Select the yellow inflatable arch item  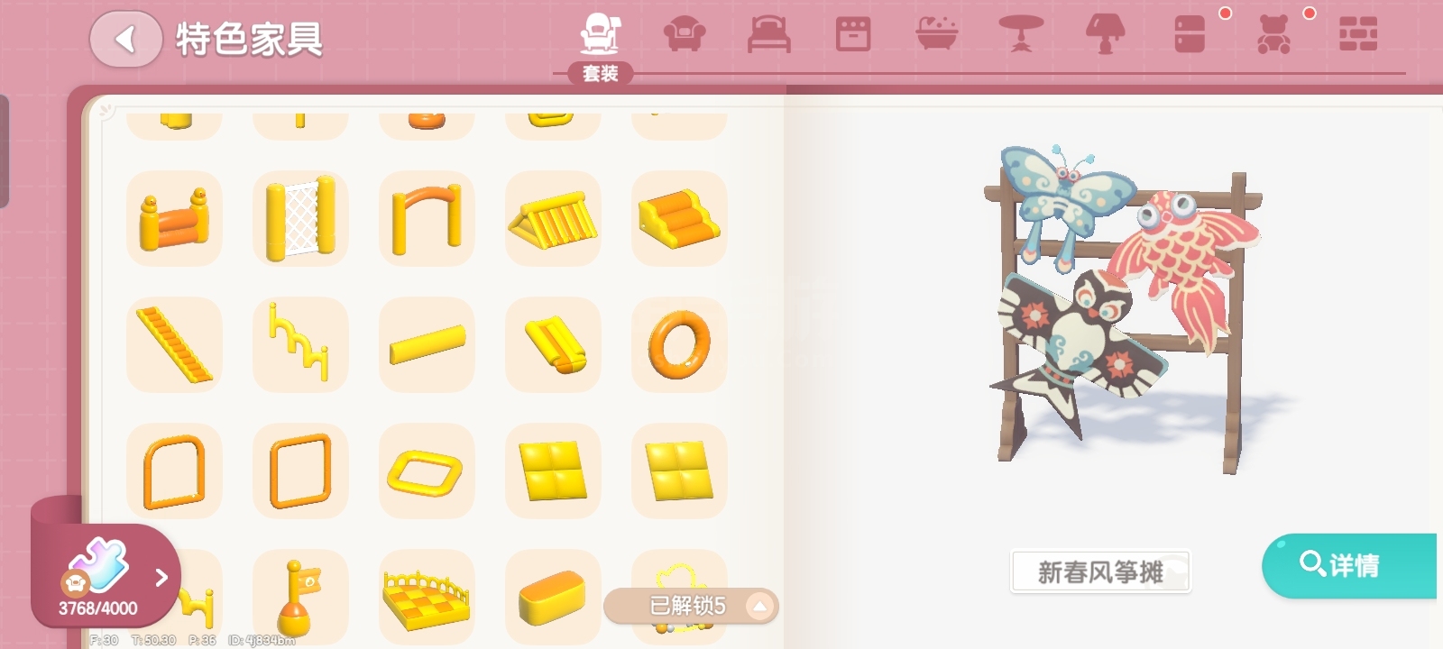pos(427,218)
